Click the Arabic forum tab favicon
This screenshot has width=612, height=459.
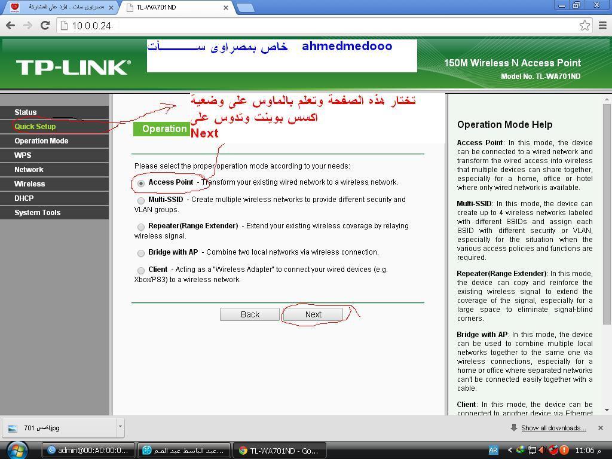tap(15, 7)
